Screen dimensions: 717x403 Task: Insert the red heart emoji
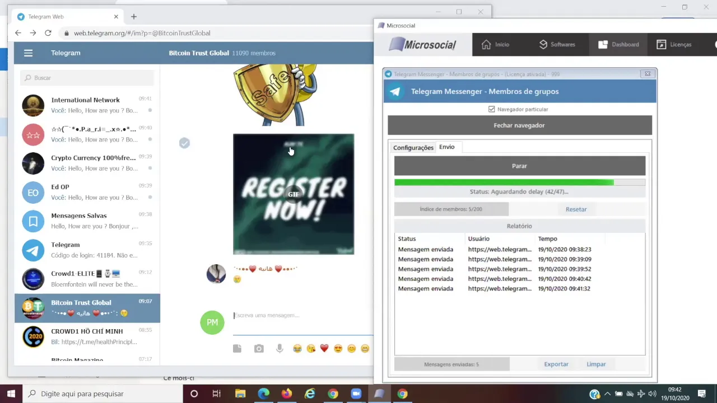click(x=324, y=349)
